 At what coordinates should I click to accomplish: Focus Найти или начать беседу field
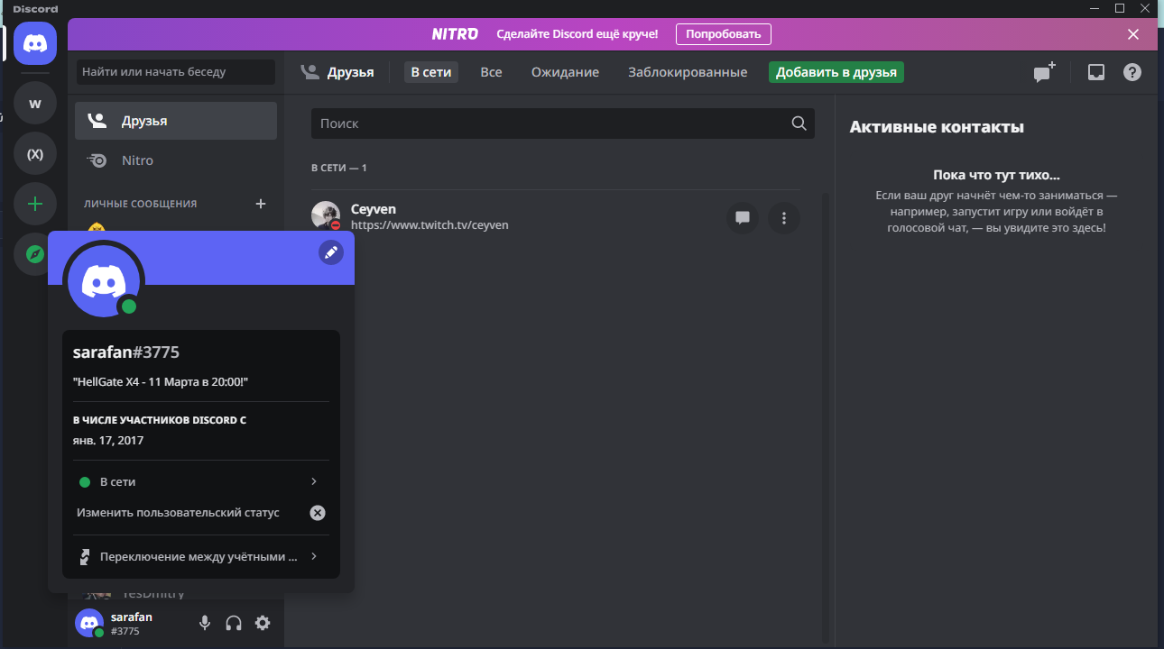(176, 72)
